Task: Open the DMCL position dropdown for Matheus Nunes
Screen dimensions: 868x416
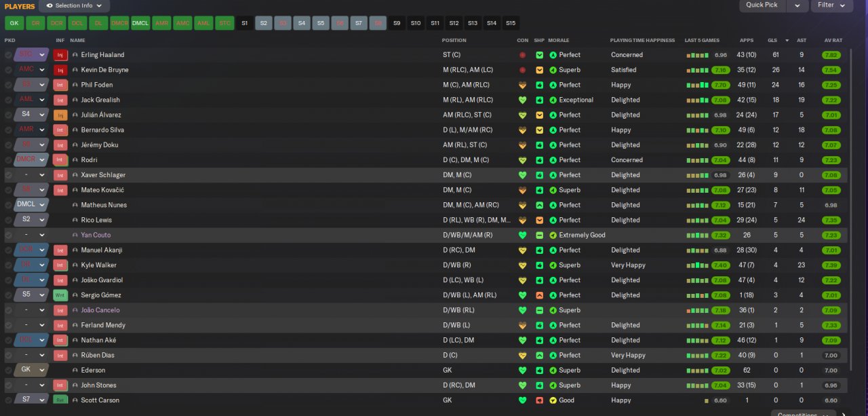Action: pyautogui.click(x=31, y=205)
